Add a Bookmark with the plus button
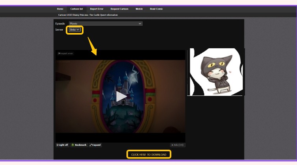Image resolution: width=297 pixels, height=165 pixels. 79,145
